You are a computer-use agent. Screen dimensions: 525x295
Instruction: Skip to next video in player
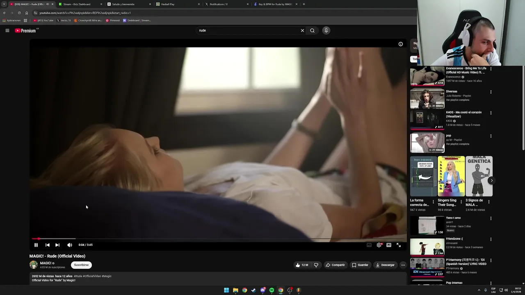(57, 245)
